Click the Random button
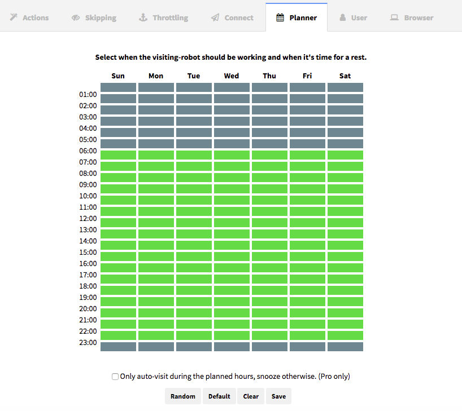The height and width of the screenshot is (411, 462). (183, 396)
